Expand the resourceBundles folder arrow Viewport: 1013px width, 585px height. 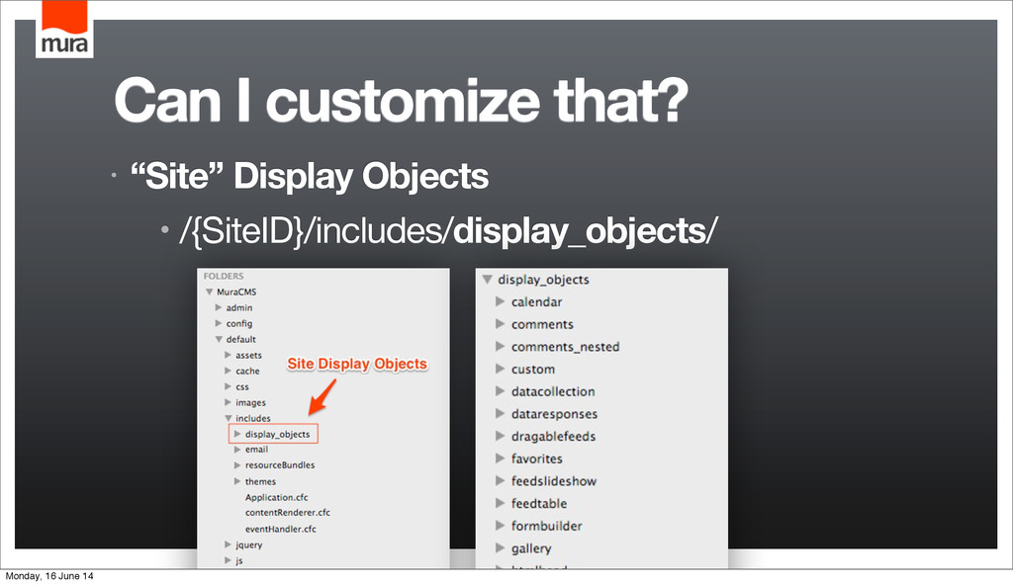pos(237,464)
